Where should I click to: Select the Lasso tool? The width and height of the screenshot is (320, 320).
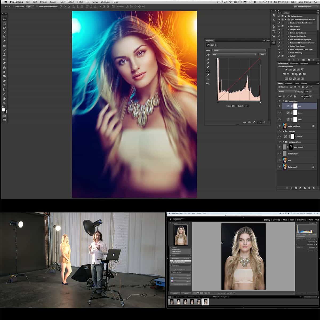[4, 28]
